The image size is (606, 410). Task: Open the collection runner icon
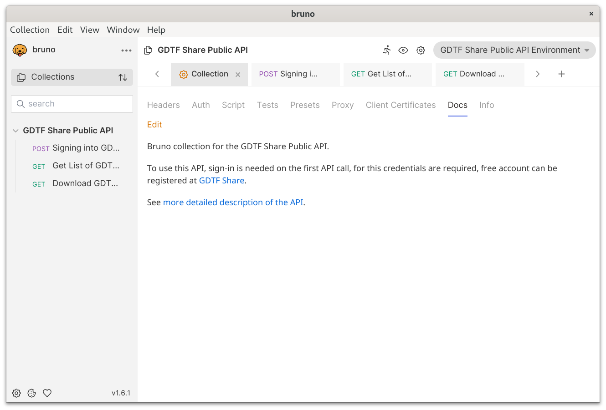click(x=387, y=50)
